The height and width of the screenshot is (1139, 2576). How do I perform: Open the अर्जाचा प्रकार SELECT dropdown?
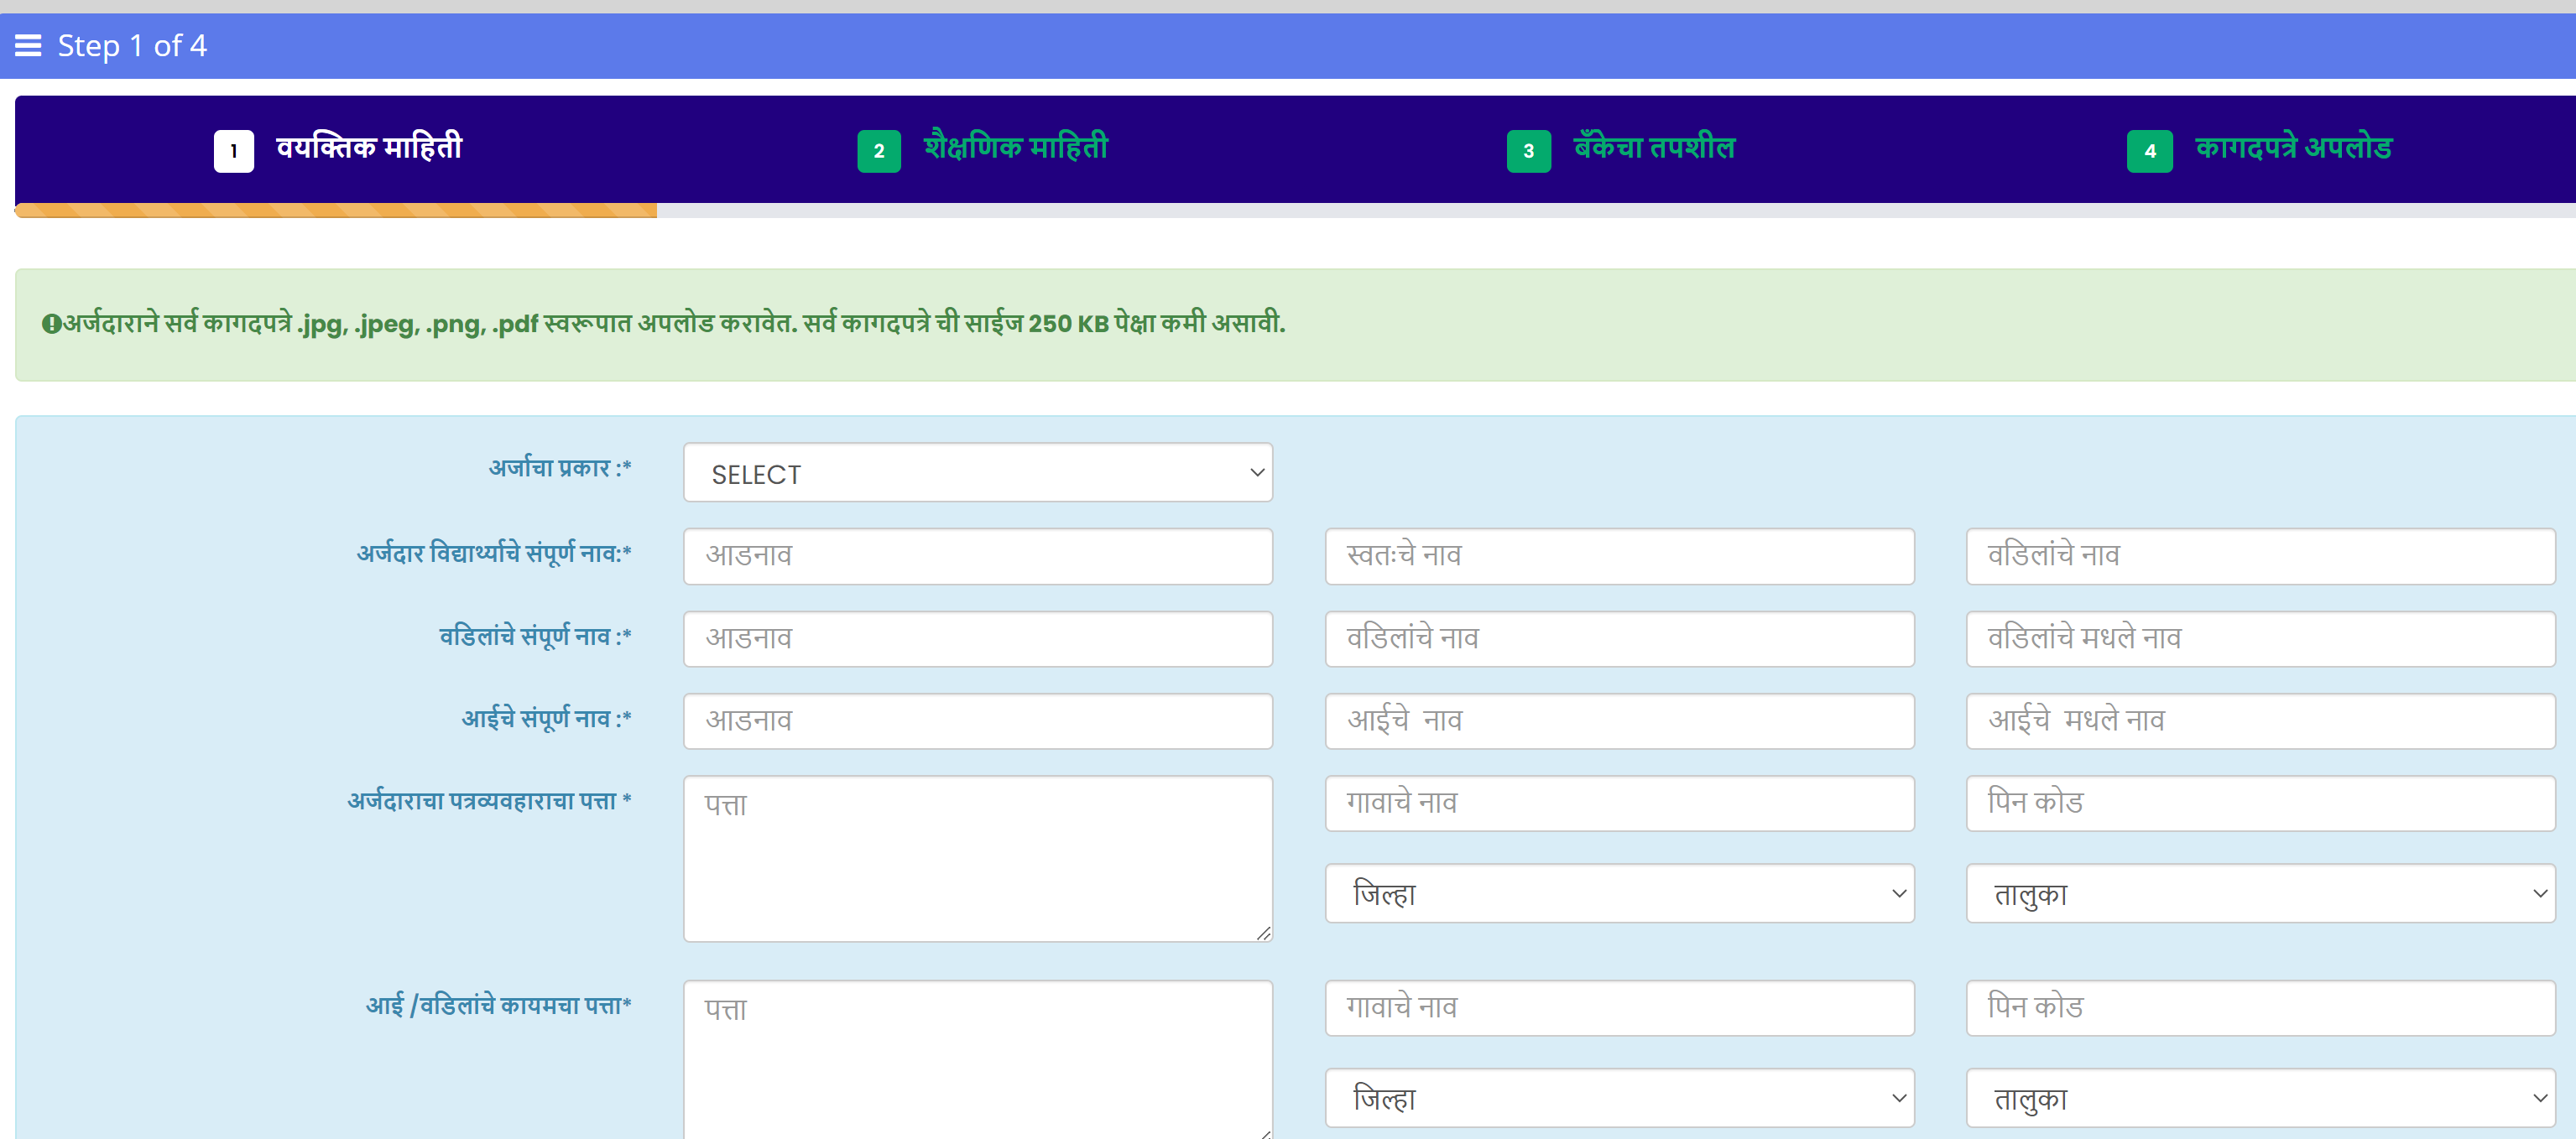point(978,473)
